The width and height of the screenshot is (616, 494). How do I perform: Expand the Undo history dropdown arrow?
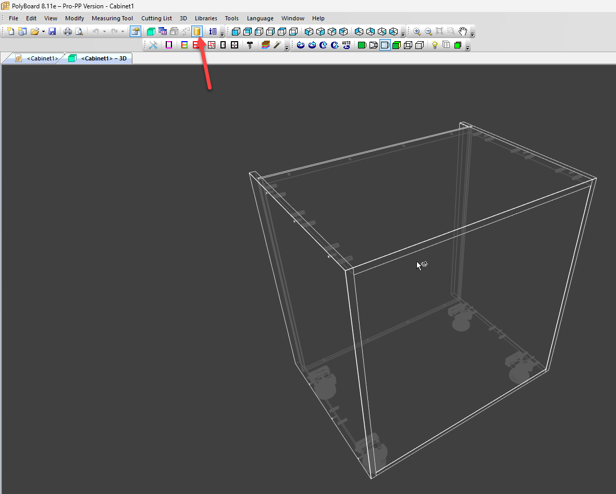tap(104, 31)
